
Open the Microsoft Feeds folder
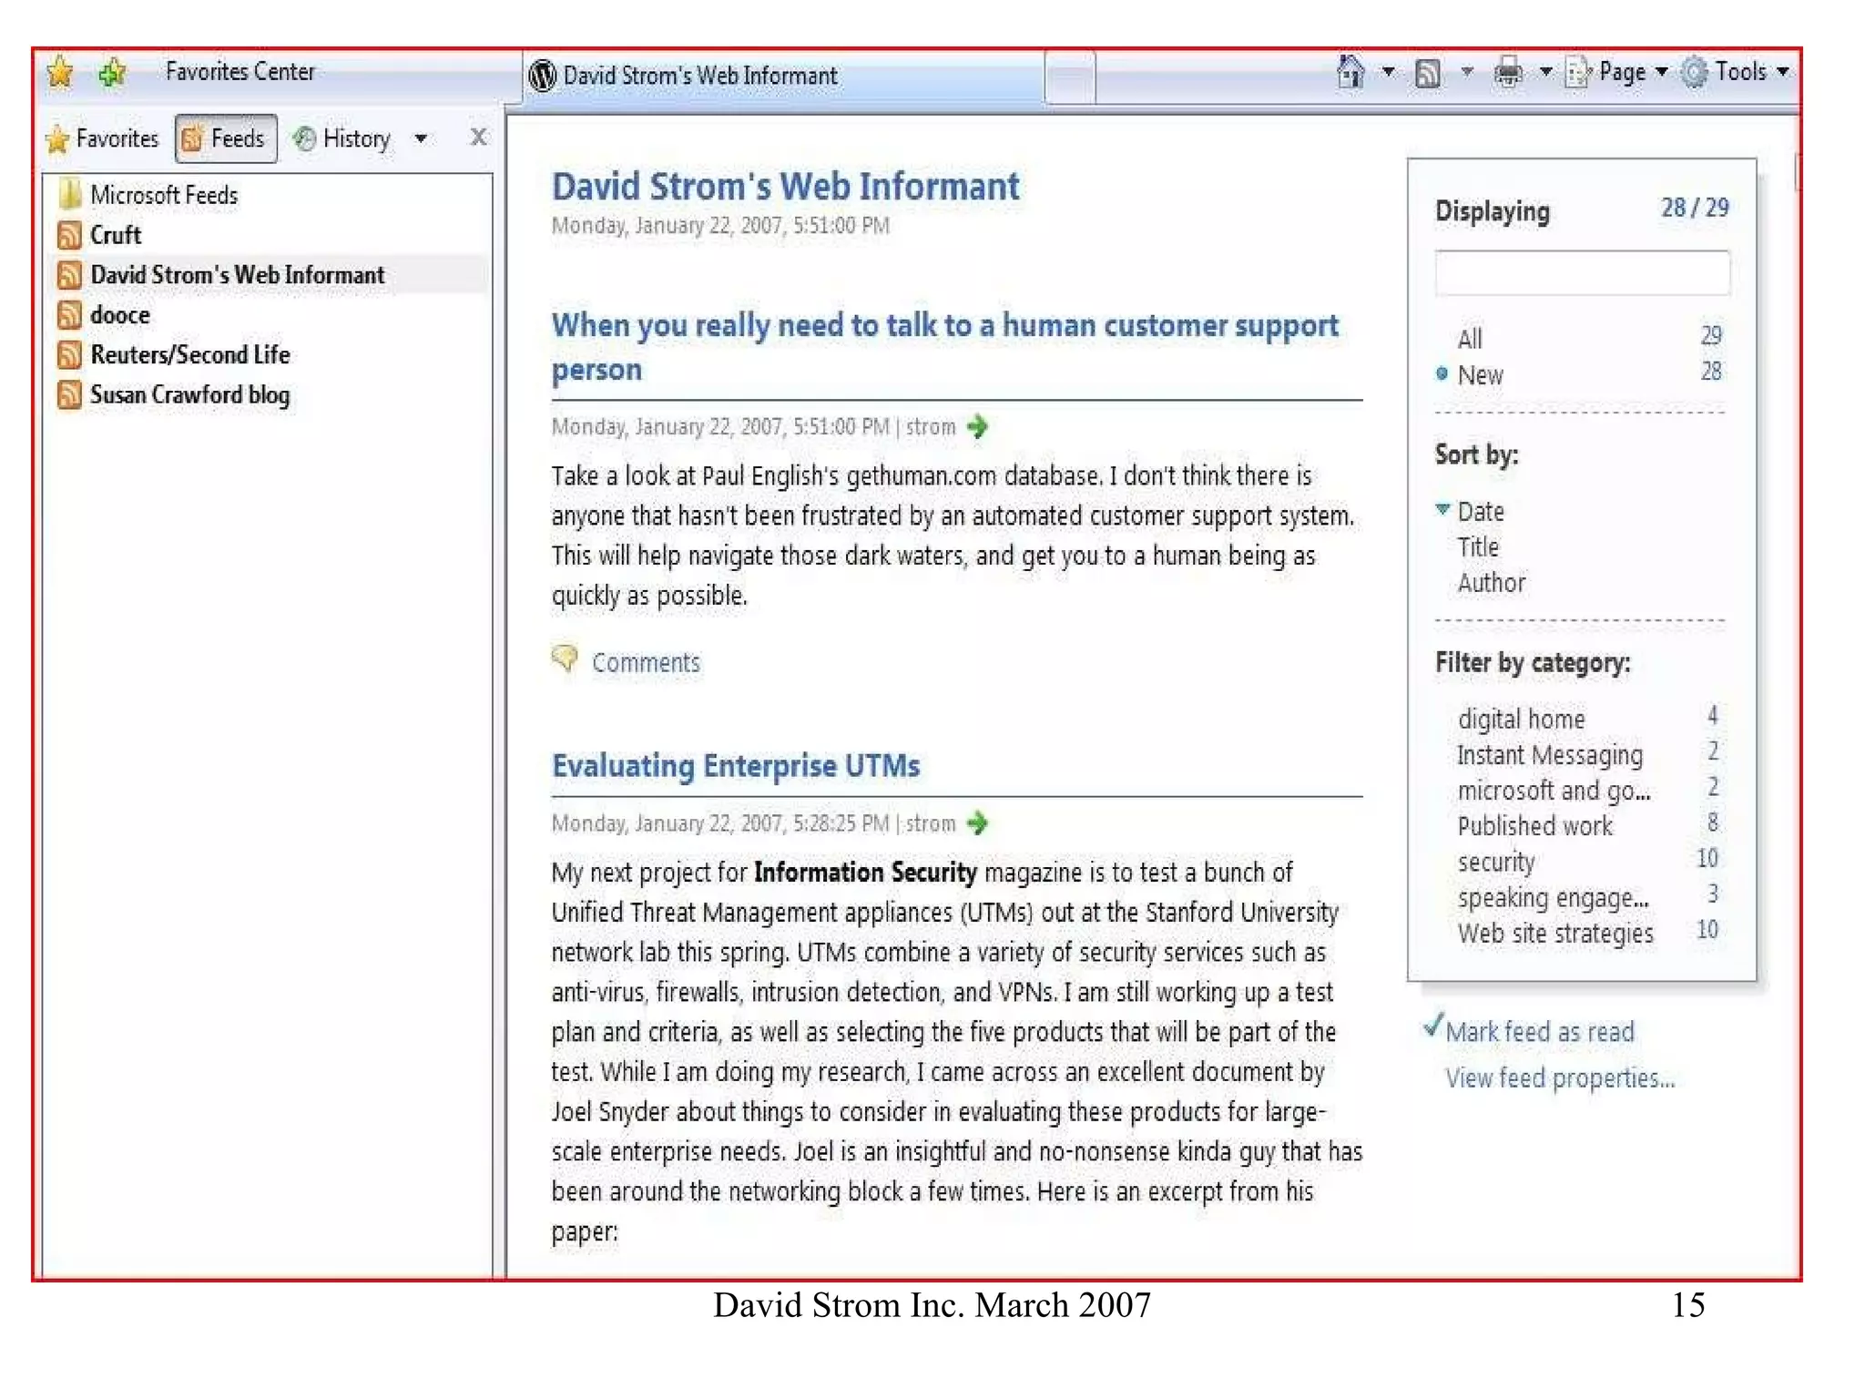point(163,195)
